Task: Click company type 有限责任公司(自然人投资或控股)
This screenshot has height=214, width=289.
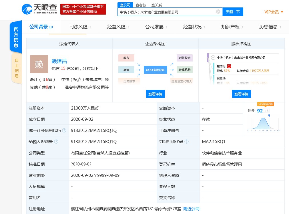Action: [100, 153]
